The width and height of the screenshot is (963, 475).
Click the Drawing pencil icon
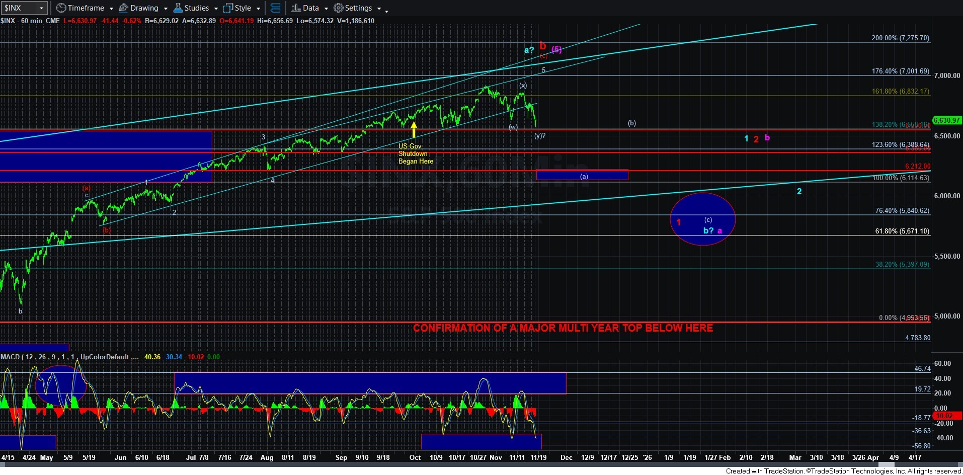coord(123,8)
